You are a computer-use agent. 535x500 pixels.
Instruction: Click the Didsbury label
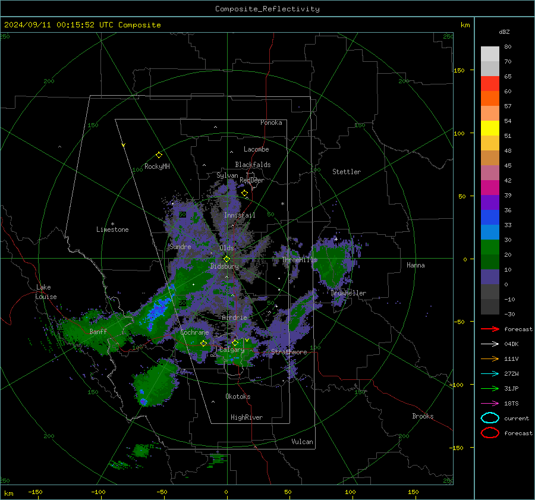click(224, 266)
